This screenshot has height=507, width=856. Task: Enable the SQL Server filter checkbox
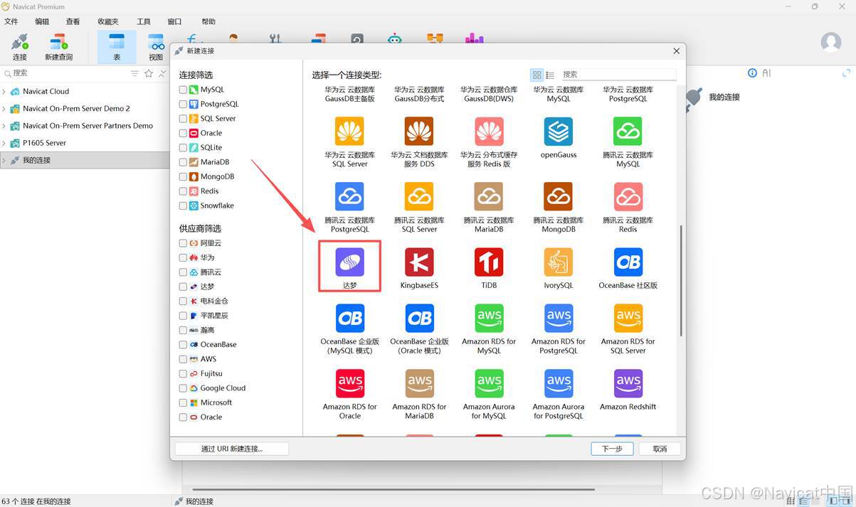(183, 119)
